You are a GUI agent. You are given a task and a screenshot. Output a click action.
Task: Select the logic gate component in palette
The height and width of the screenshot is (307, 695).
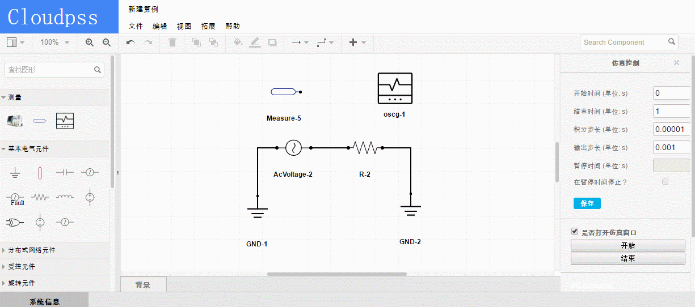(x=15, y=222)
